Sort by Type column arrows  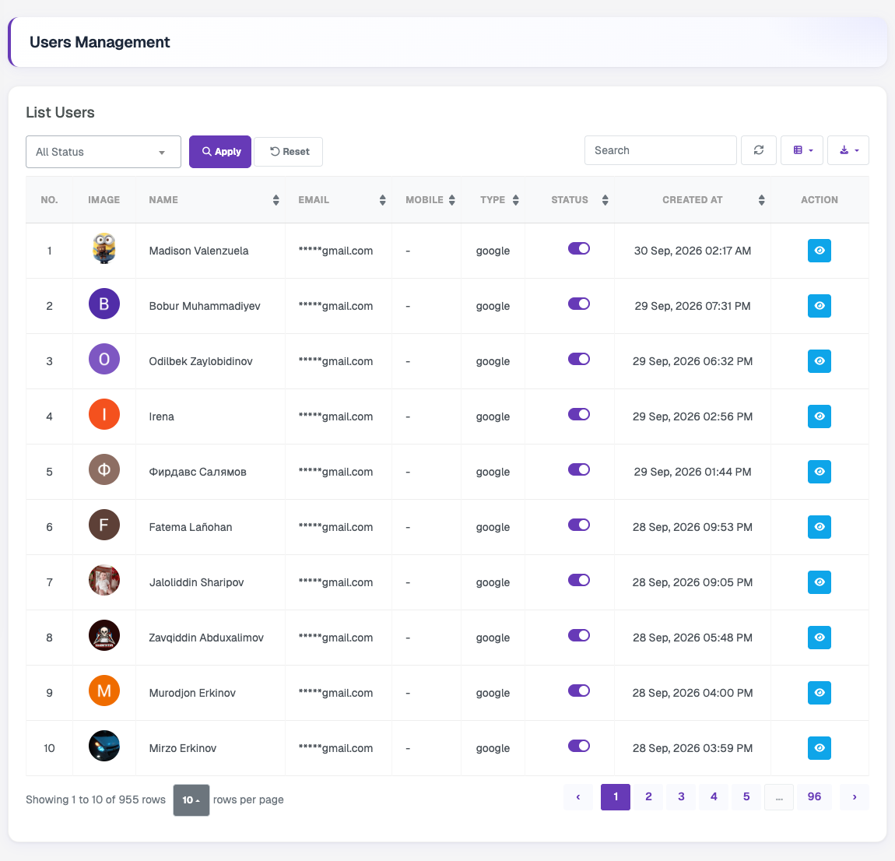[x=515, y=200]
